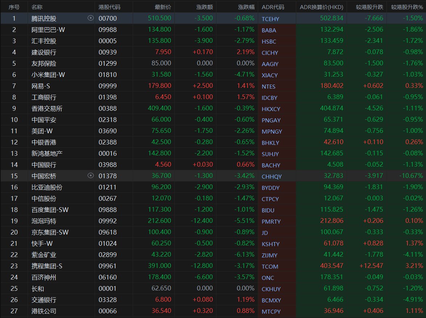Select the 比亚迪股份 stock name
Screen dimensions: 426x318
click(x=47, y=187)
